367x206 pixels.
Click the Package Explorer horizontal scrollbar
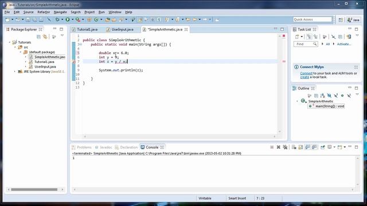click(34, 189)
